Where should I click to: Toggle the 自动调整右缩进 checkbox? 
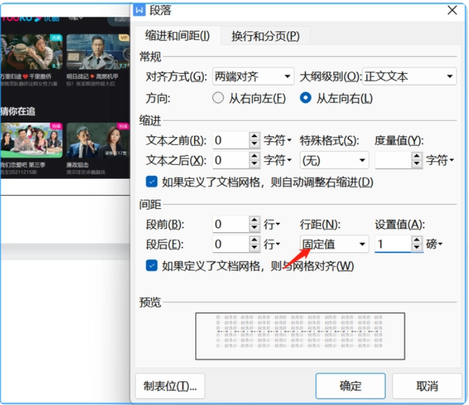click(x=151, y=181)
